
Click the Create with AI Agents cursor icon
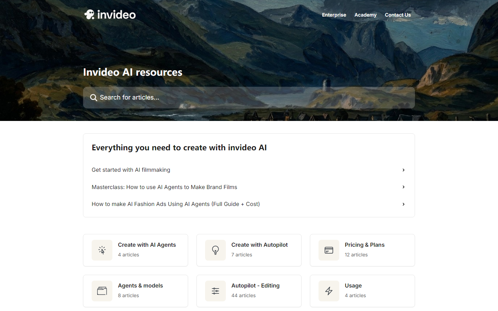[x=102, y=250]
